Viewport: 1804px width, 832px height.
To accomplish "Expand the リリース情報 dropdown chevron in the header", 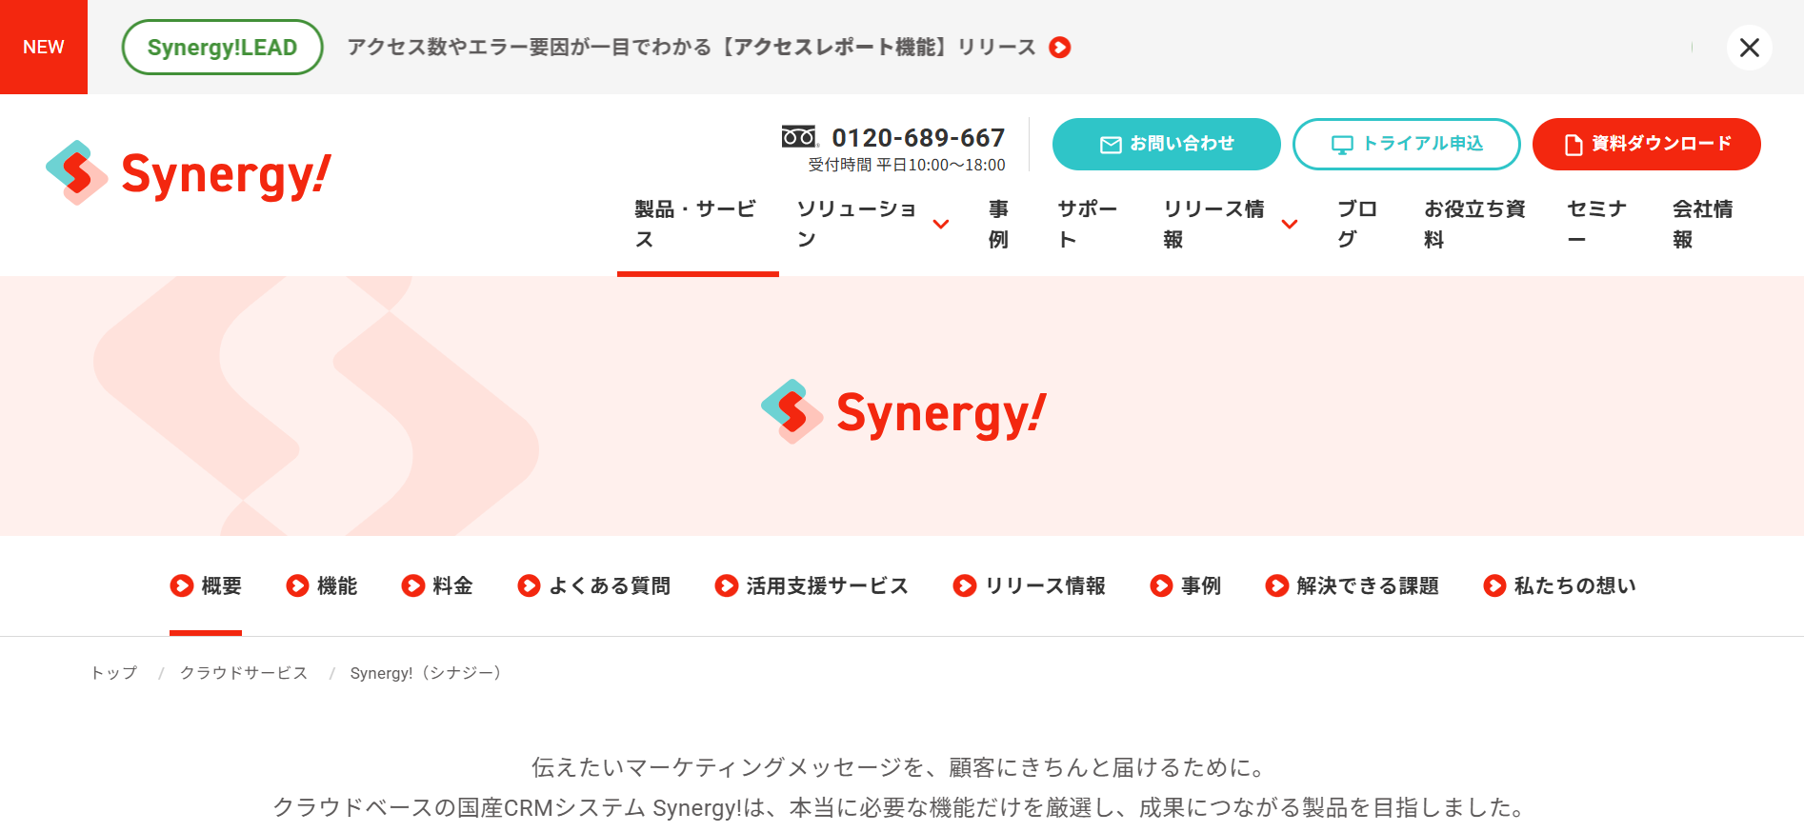I will point(1290,225).
